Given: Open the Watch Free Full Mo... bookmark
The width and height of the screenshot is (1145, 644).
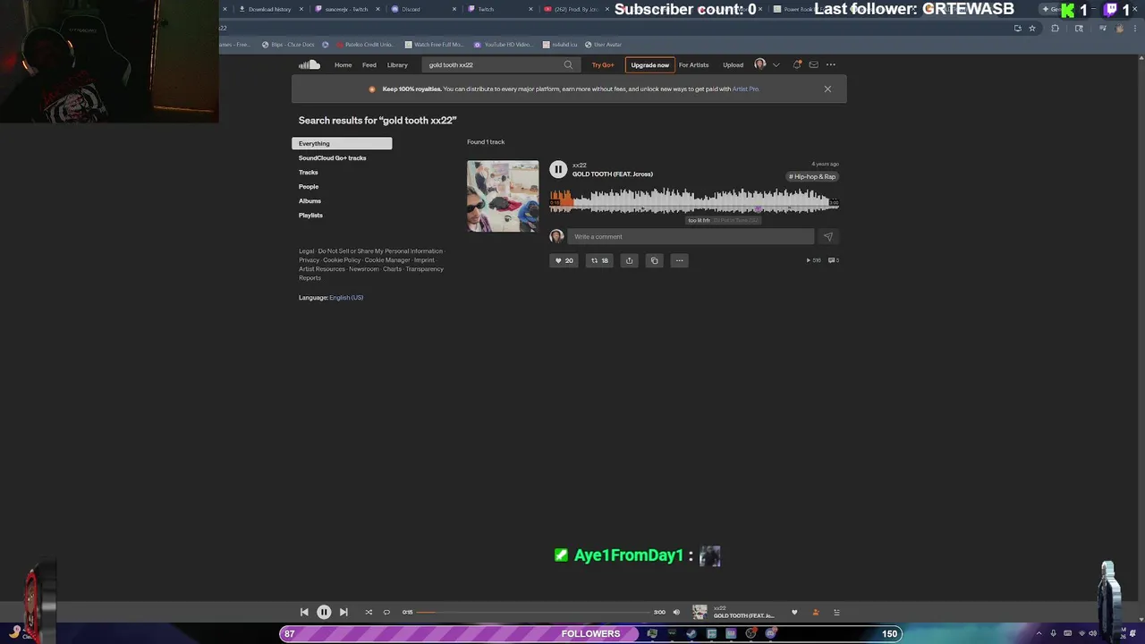Looking at the screenshot, I should 434,45.
